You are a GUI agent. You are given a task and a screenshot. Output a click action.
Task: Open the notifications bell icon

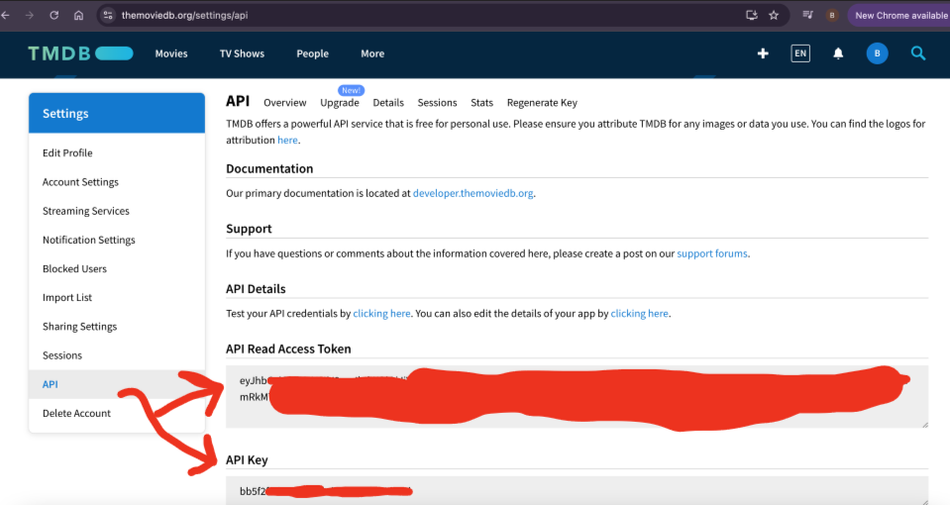tap(838, 53)
